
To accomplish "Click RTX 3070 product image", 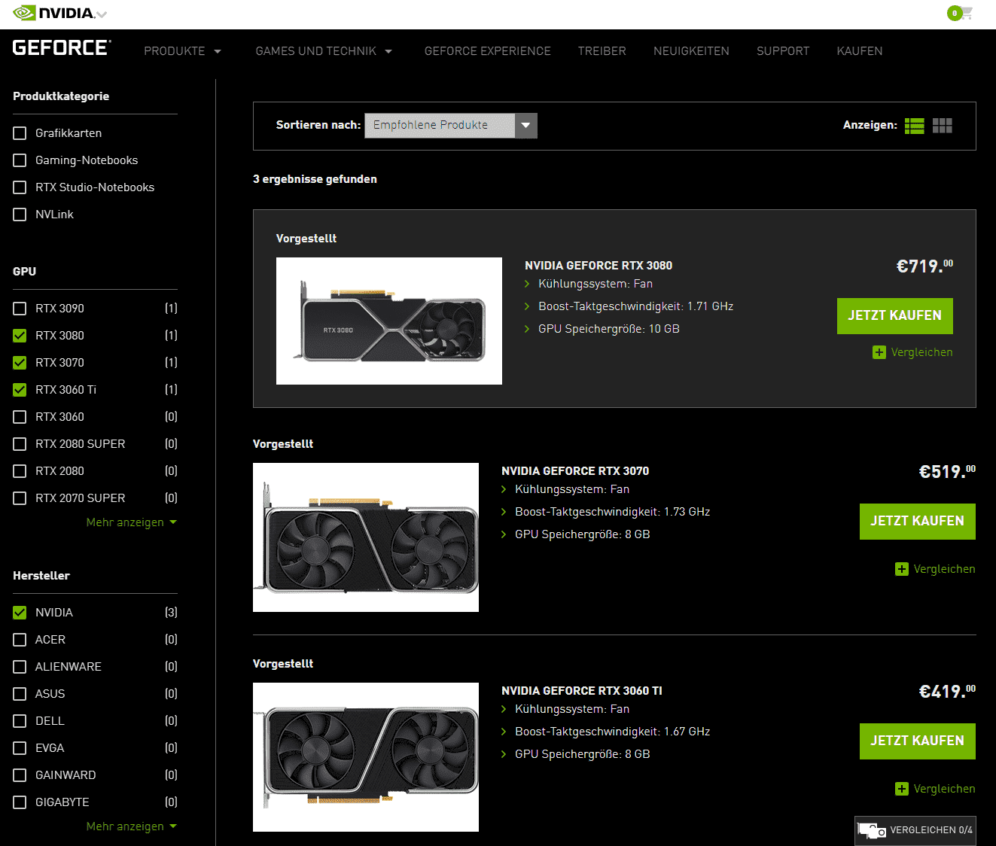I will coord(366,537).
